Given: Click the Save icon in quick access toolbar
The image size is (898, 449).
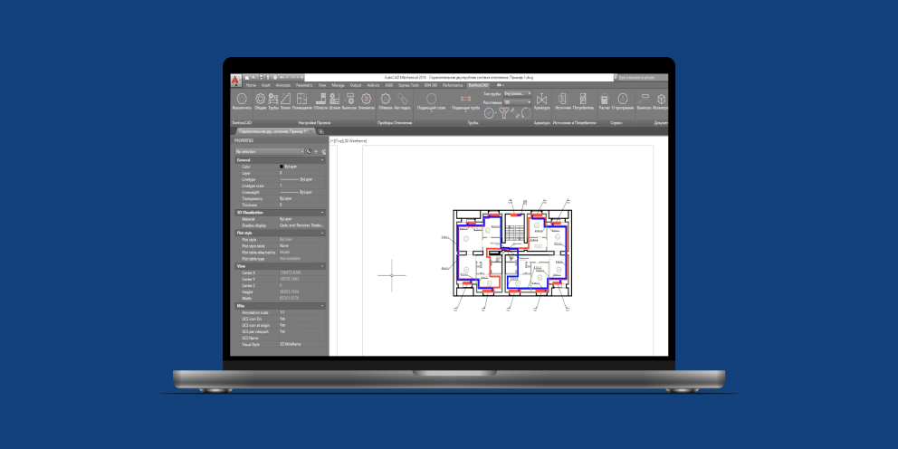Looking at the screenshot, I should (x=261, y=77).
